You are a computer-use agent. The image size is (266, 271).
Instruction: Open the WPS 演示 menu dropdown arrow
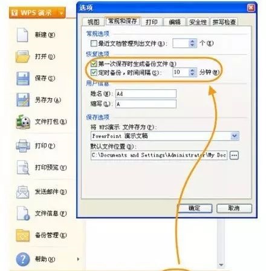pos(61,13)
